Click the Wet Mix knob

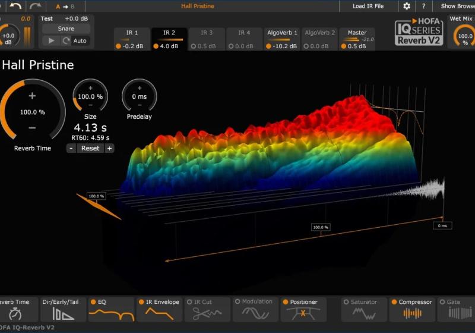(x=464, y=36)
